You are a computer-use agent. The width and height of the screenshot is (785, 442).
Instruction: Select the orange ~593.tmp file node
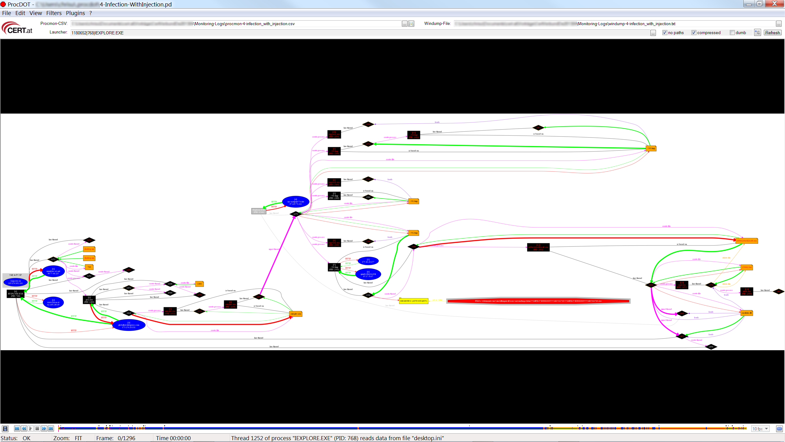click(x=651, y=149)
